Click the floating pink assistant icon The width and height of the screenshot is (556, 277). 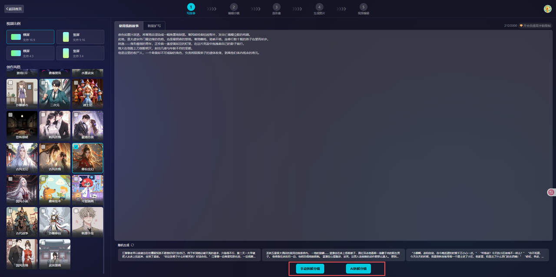click(x=551, y=192)
